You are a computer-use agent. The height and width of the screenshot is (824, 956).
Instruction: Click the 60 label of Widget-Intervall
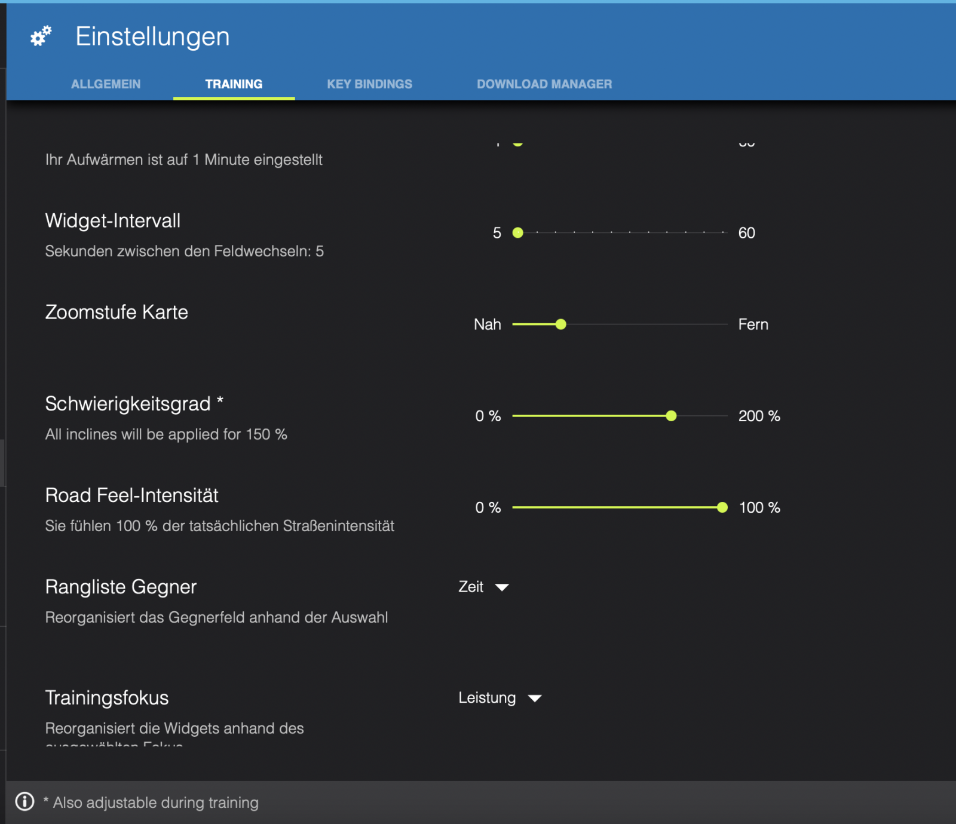click(746, 233)
